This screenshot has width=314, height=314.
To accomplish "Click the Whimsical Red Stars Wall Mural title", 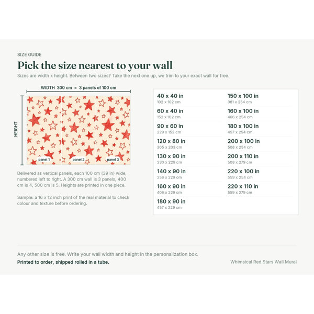I will tap(263, 262).
